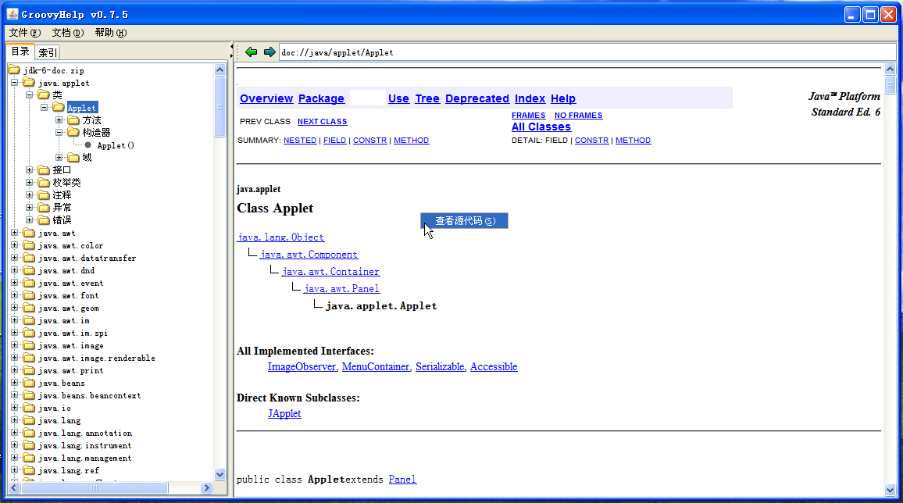Open the Deprecated link
903x503 pixels.
(x=476, y=98)
